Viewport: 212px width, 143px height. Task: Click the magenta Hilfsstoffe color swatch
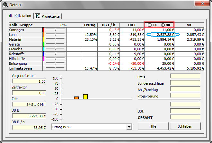(43, 59)
